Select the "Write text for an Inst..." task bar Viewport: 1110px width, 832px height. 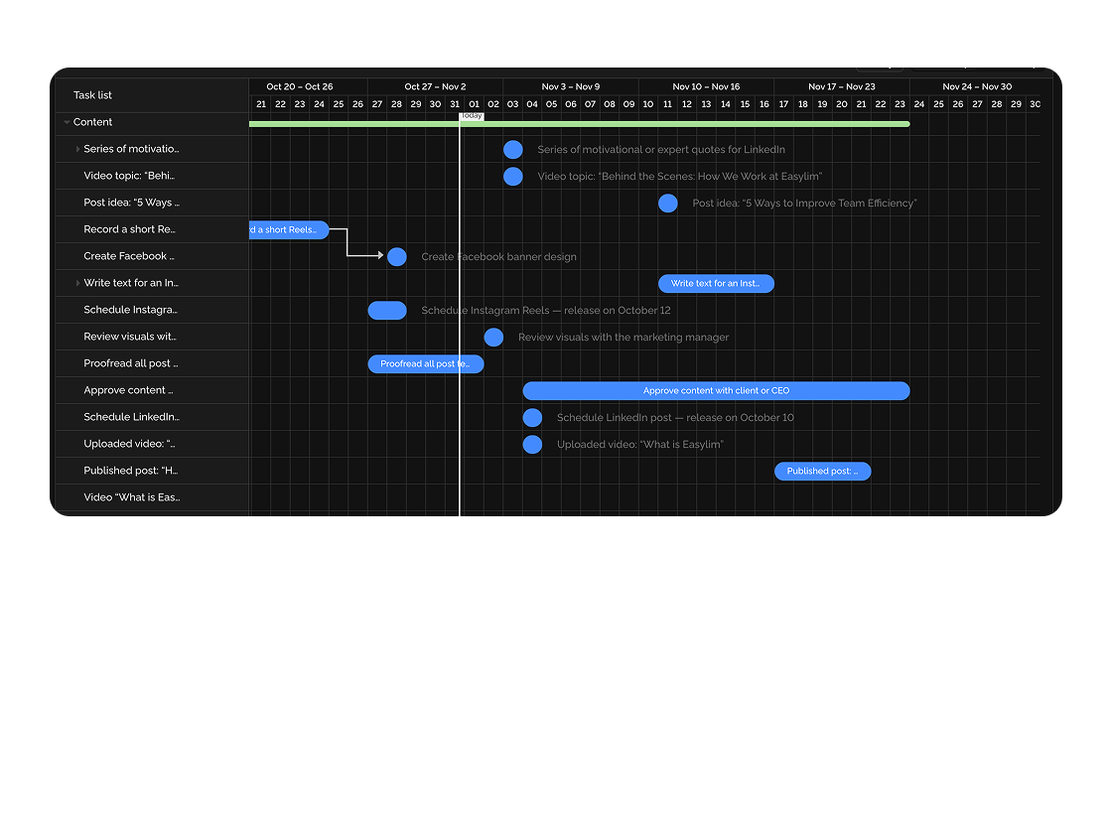pos(716,283)
